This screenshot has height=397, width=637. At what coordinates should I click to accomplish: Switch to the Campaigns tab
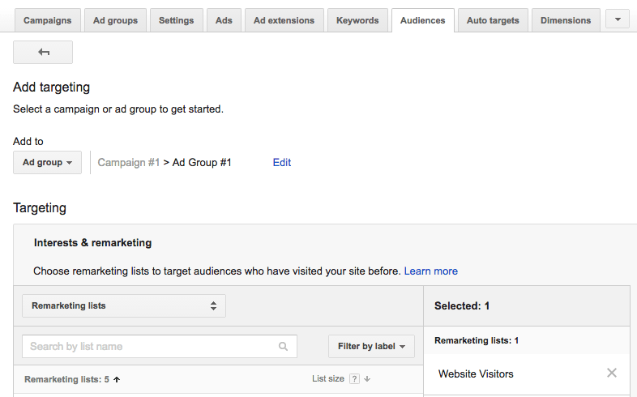[x=47, y=20]
